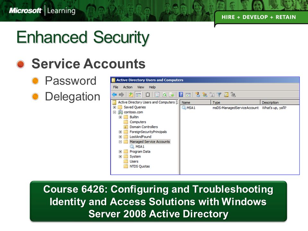Open the View menu
The height and width of the screenshot is (231, 308).
point(141,87)
